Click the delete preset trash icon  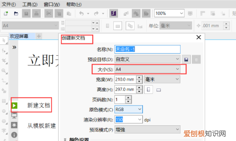pos(196,60)
